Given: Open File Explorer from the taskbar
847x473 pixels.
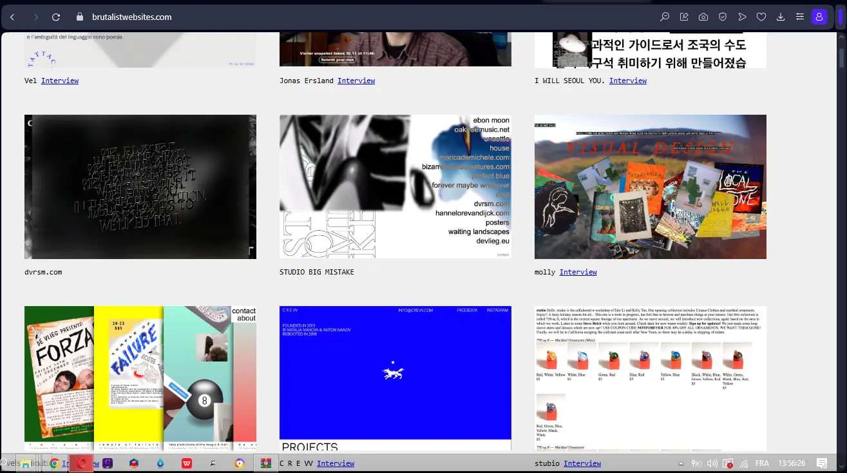Looking at the screenshot, I should click(25, 463).
